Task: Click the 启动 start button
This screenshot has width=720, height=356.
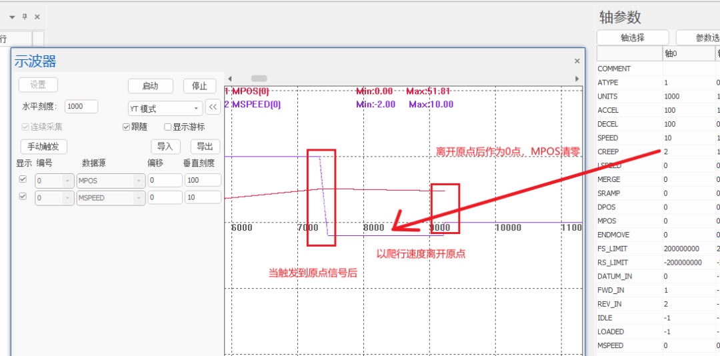Action: click(x=150, y=86)
